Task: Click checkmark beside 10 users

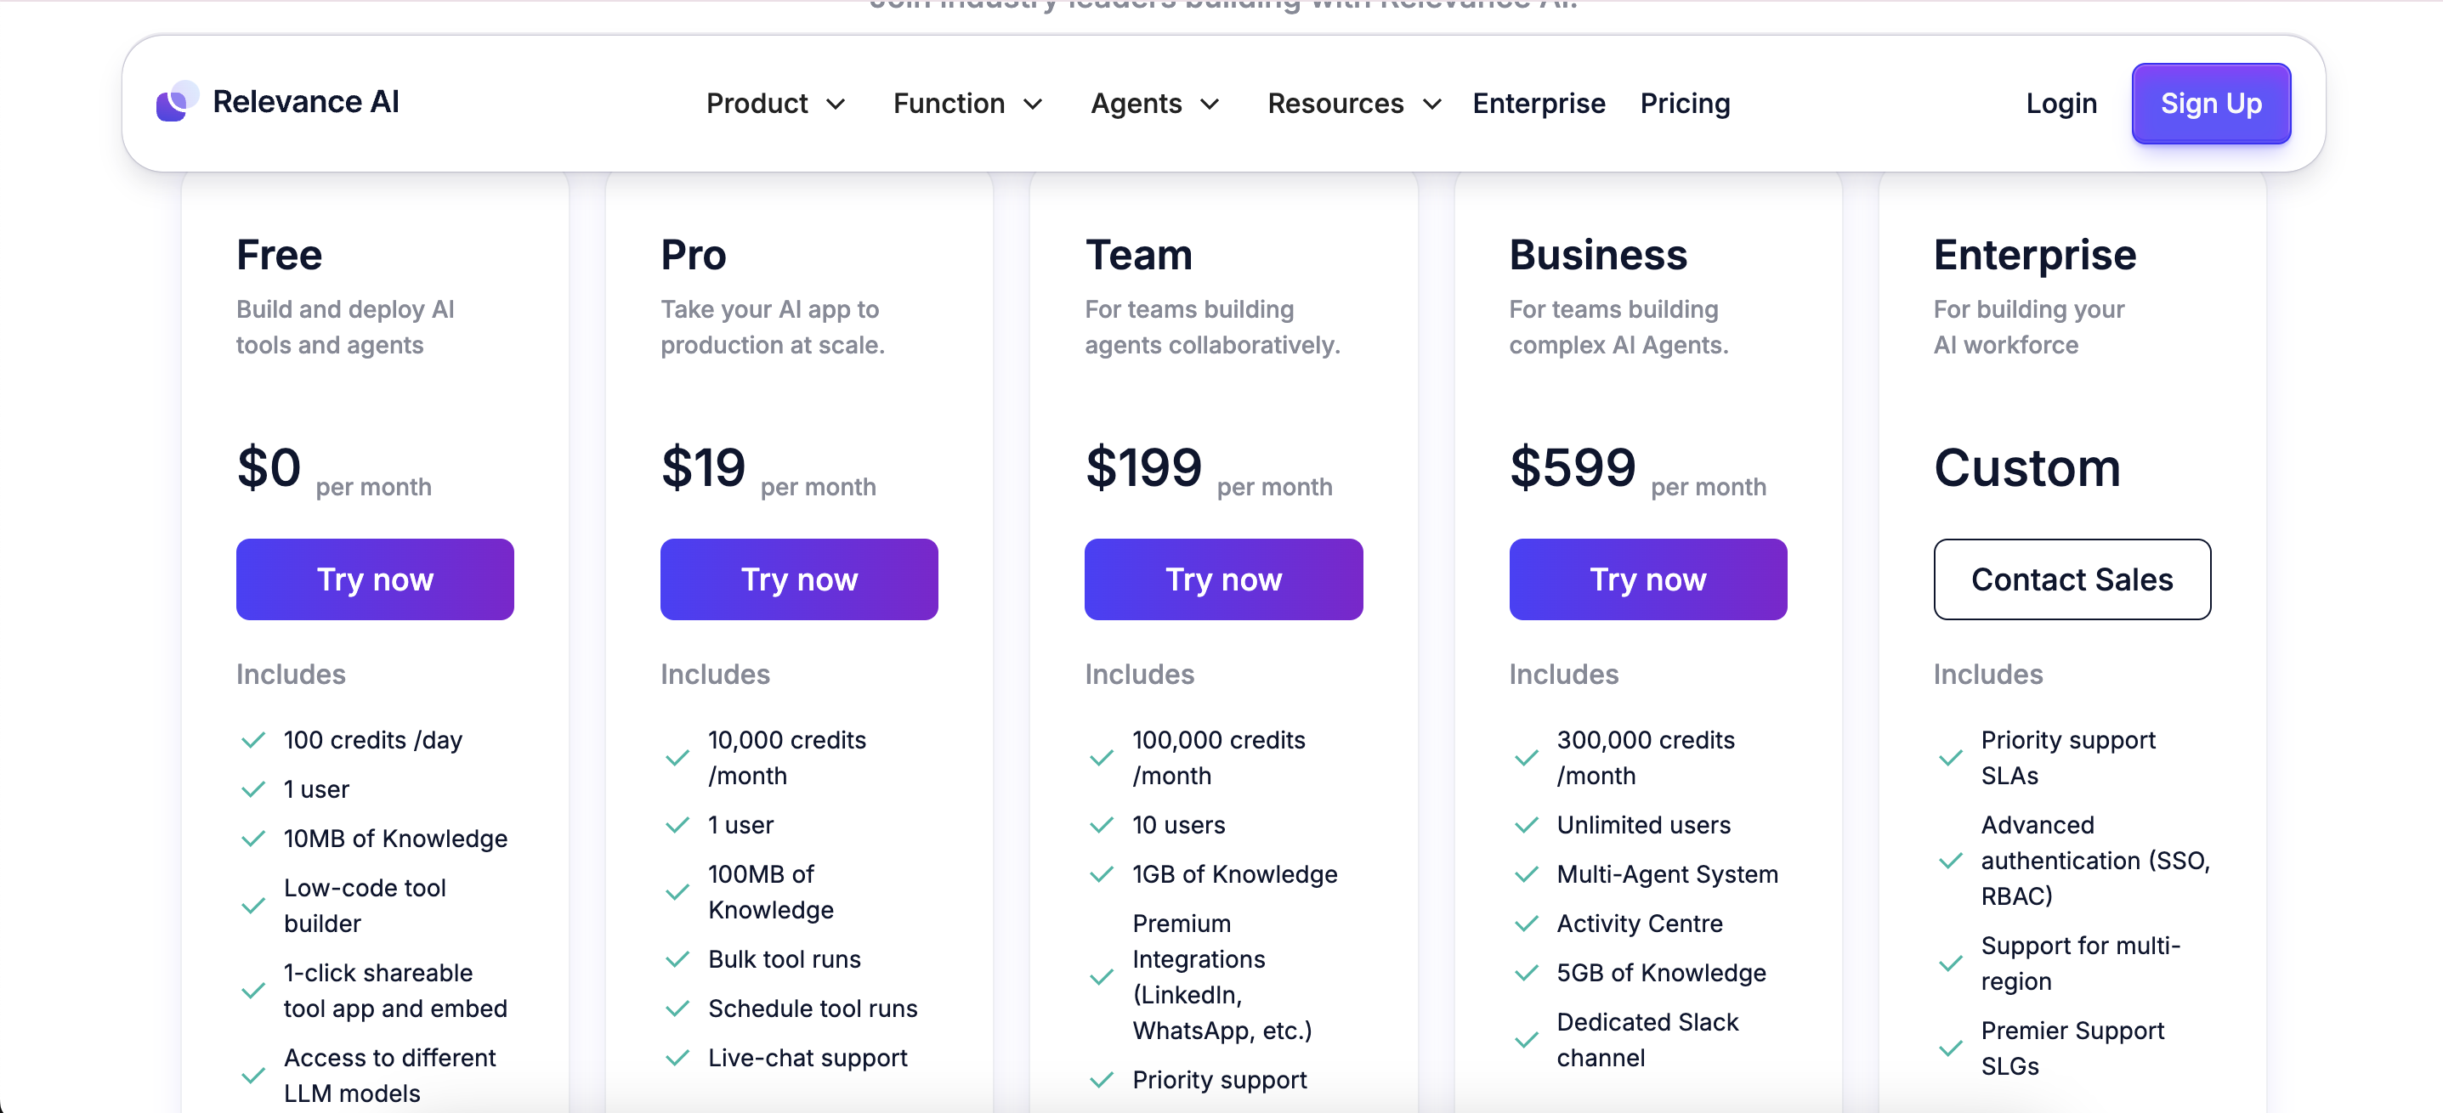Action: coord(1101,825)
